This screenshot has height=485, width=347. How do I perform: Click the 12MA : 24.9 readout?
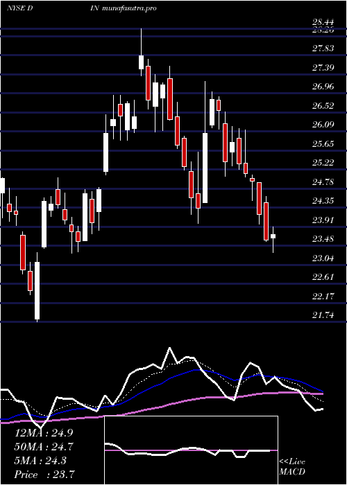(44, 433)
